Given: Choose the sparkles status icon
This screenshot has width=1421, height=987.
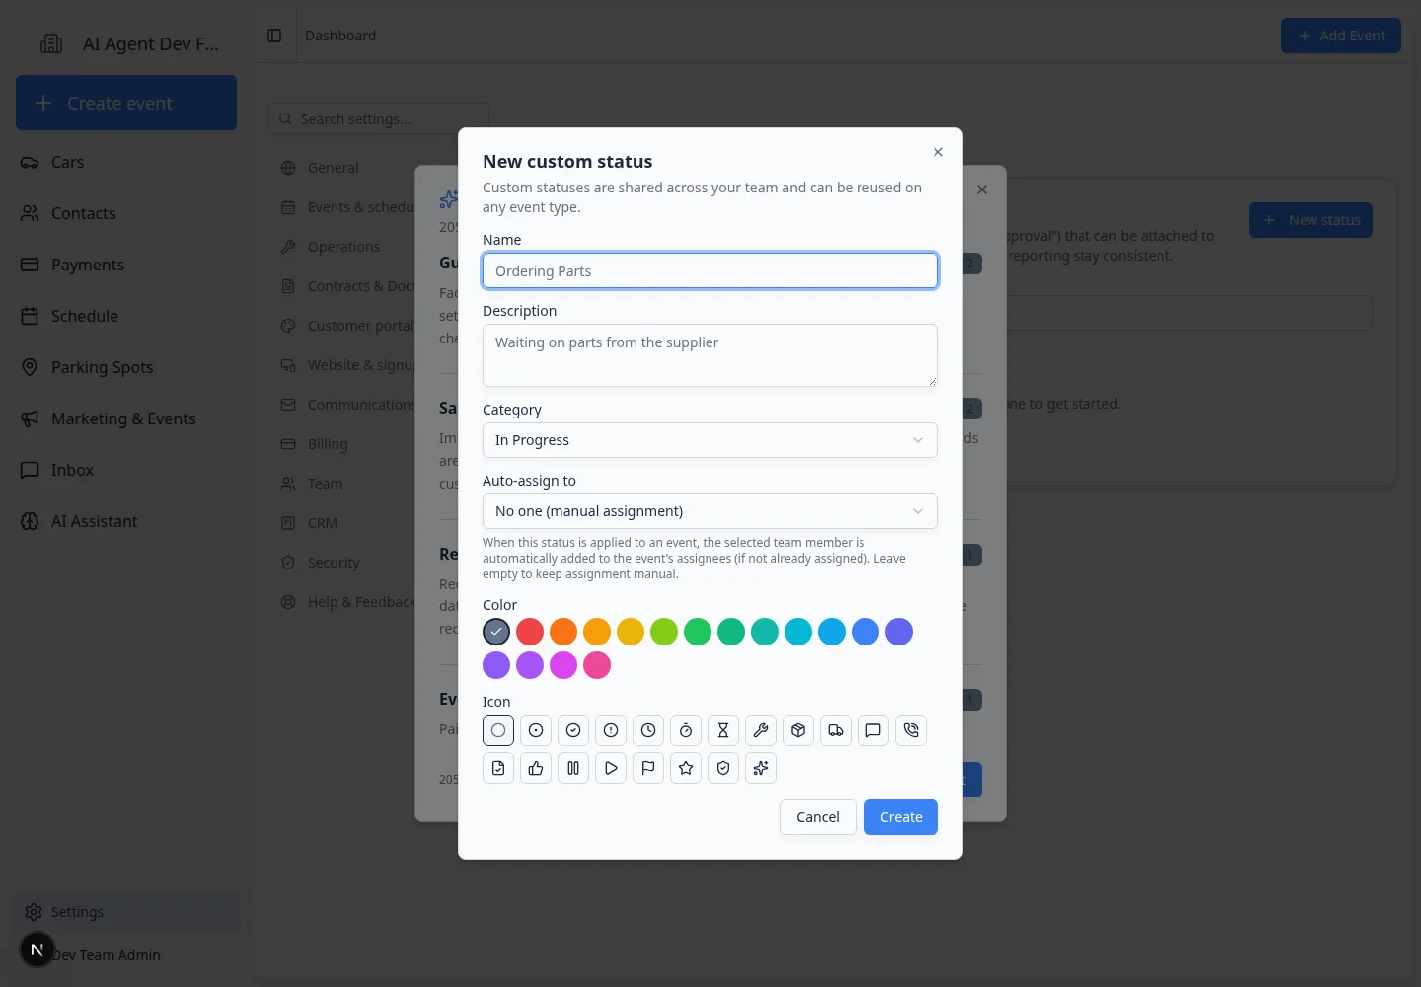Looking at the screenshot, I should tap(761, 768).
